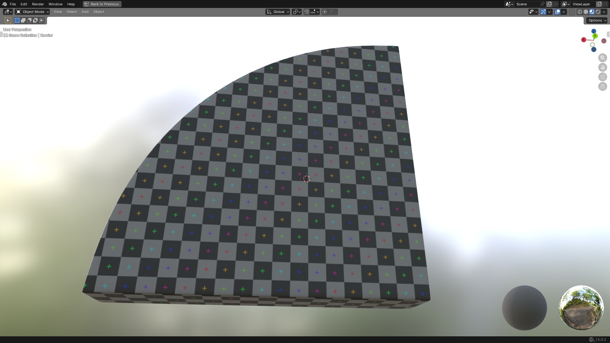Open the gizmo options dropdown arrow
The image size is (610, 343).
(549, 12)
